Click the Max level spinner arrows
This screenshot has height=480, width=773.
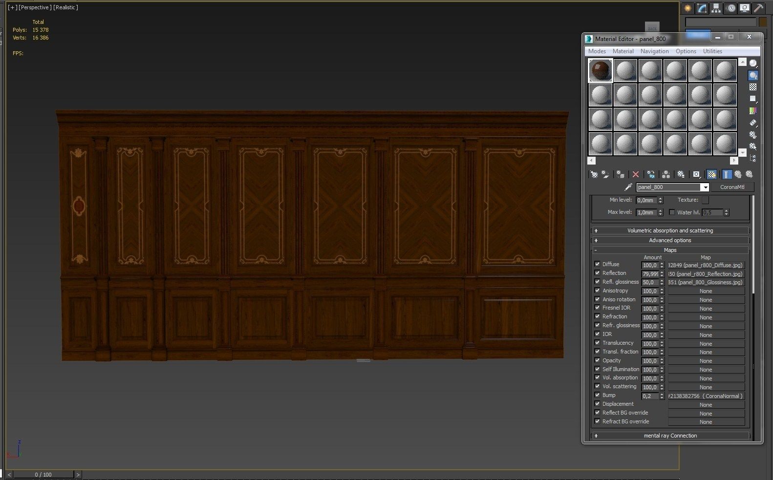tap(660, 212)
